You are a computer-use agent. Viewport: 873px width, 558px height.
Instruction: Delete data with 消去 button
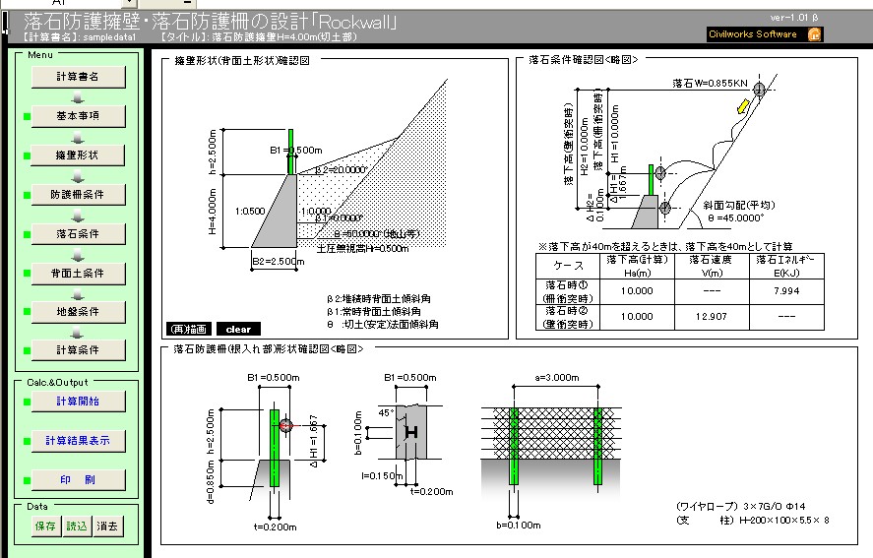tap(107, 527)
